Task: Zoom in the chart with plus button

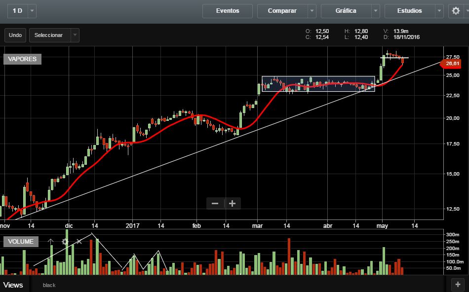Action: point(232,203)
